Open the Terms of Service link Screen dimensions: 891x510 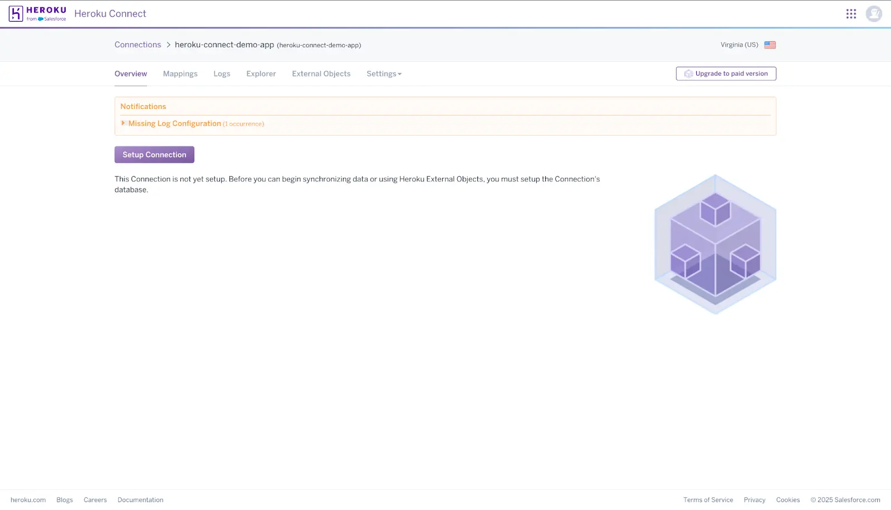(x=708, y=499)
